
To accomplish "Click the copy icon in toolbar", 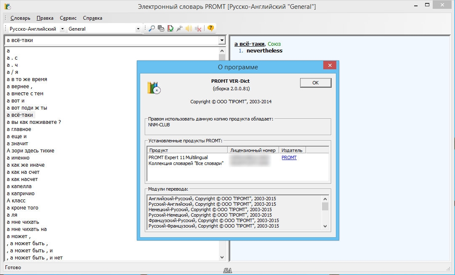I will pyautogui.click(x=161, y=29).
